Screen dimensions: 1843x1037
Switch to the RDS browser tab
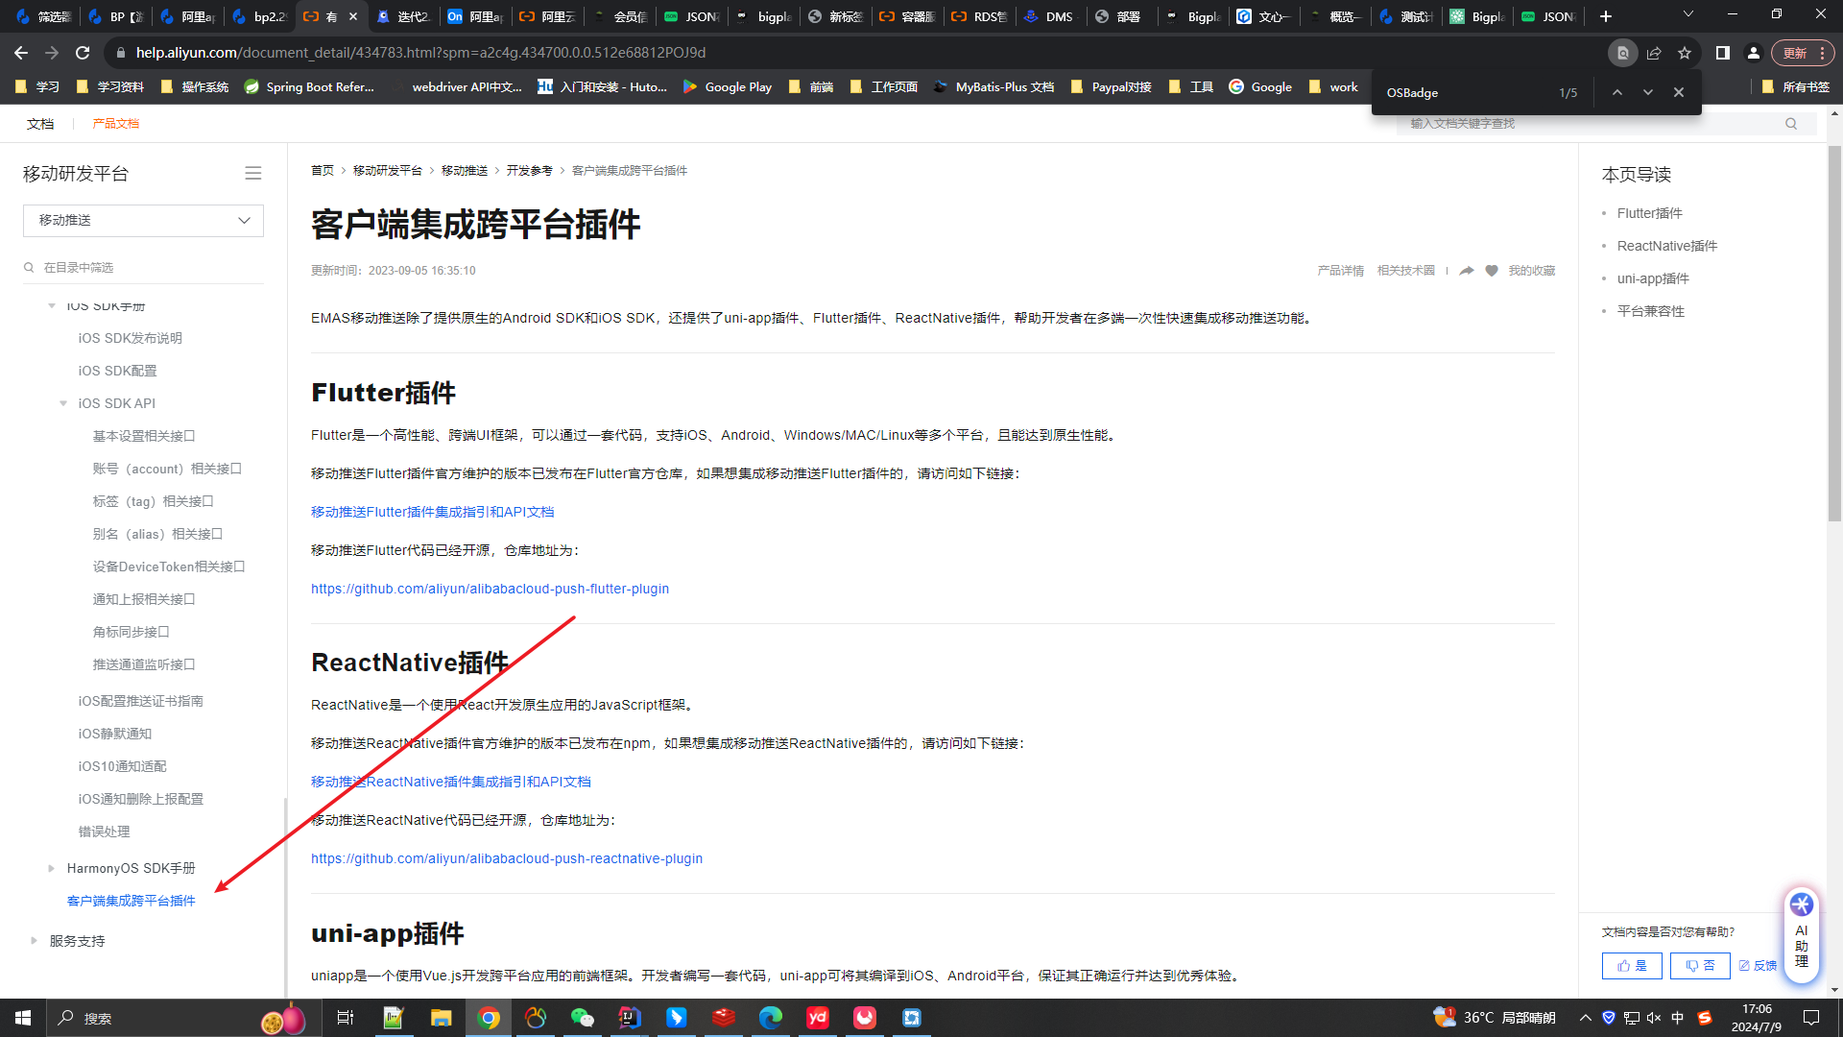click(x=979, y=16)
